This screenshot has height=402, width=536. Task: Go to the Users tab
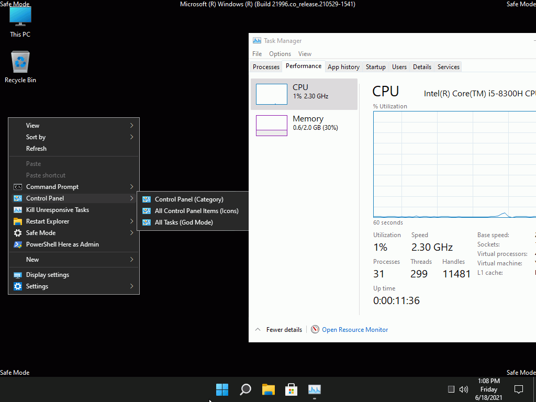[x=399, y=67]
